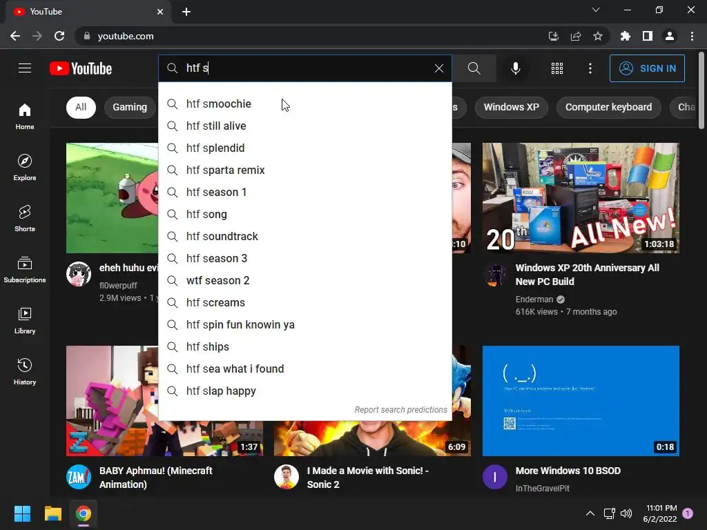Choose suggestion htf season 1
The height and width of the screenshot is (530, 707).
pyautogui.click(x=305, y=192)
